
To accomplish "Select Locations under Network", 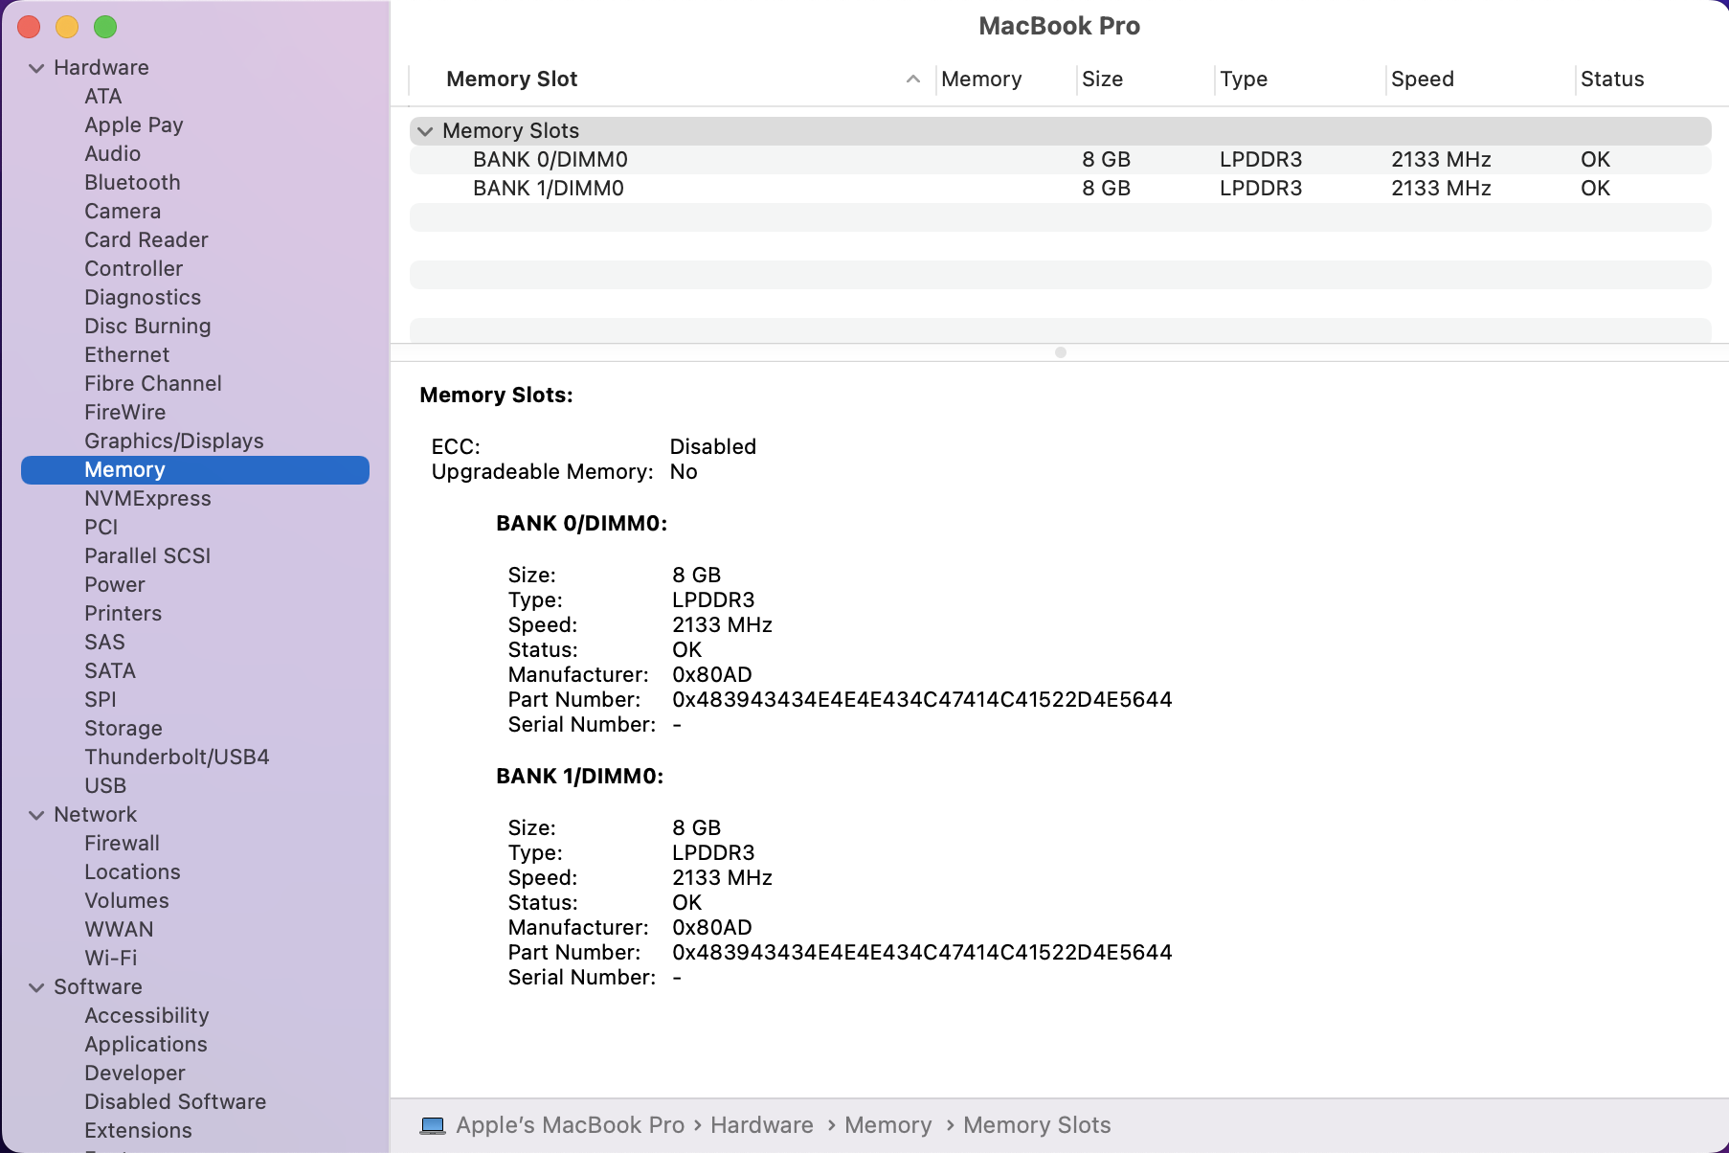I will pyautogui.click(x=132, y=872).
